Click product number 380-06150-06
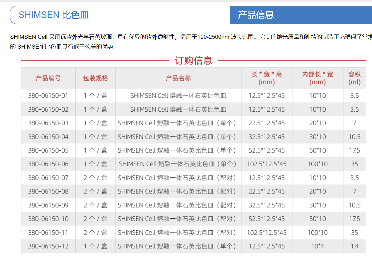The image size is (372, 258). point(48,164)
